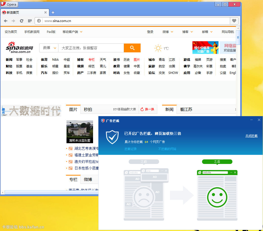The image size is (263, 231).
Task: Open red 专栏 navigation link
Action: [92, 60]
